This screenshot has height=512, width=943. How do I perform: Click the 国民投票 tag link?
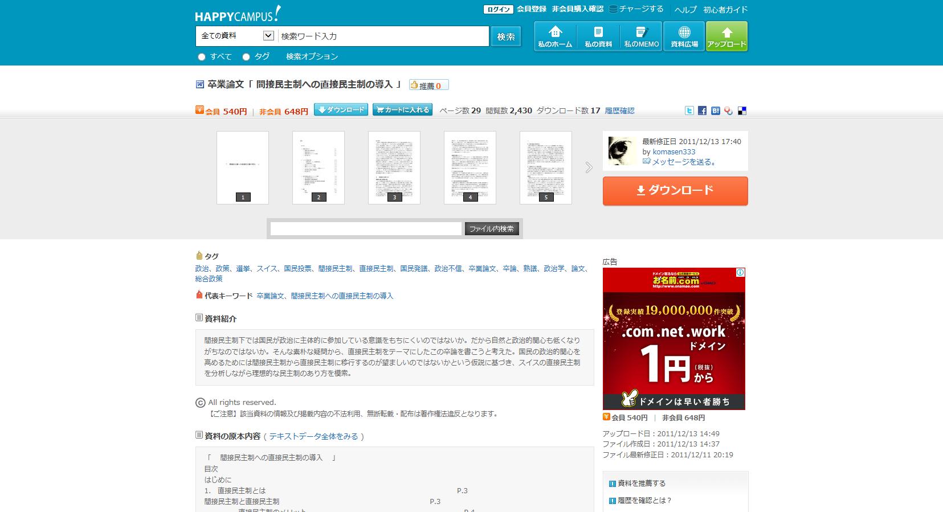298,268
